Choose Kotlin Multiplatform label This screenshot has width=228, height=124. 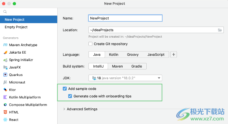(25, 97)
